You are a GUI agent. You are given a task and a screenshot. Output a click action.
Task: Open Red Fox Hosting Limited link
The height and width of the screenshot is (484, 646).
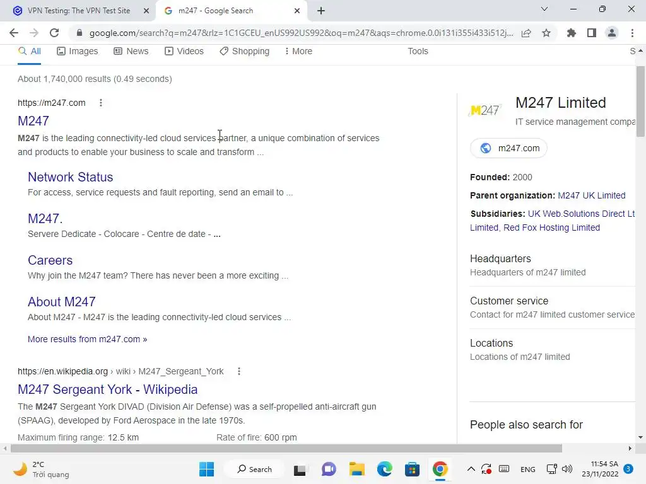point(551,228)
